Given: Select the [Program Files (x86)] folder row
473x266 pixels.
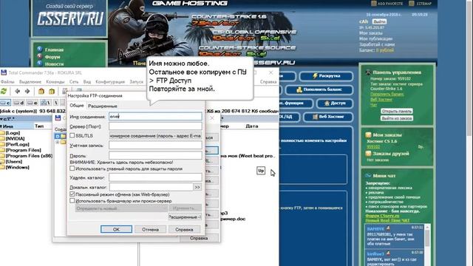Looking at the screenshot, I should pyautogui.click(x=27, y=156).
